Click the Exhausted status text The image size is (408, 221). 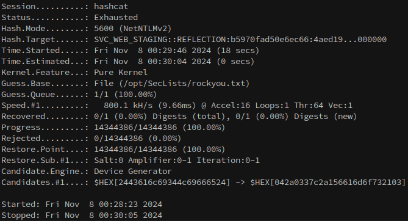pyautogui.click(x=116, y=18)
